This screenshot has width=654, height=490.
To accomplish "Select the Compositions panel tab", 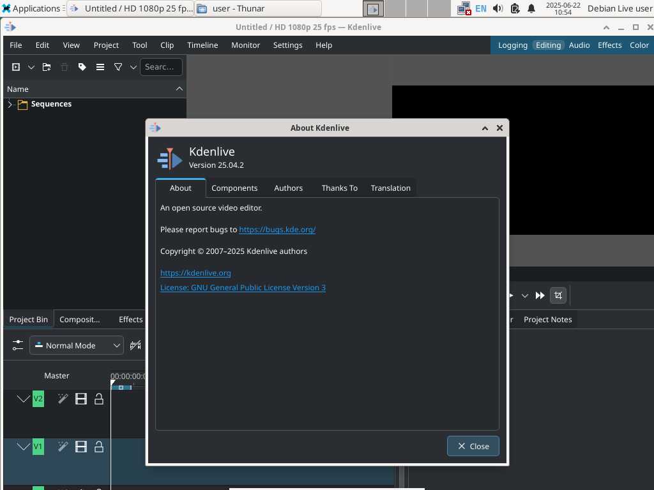I will (80, 320).
